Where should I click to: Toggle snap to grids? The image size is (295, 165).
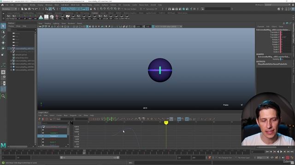coord(101,9)
